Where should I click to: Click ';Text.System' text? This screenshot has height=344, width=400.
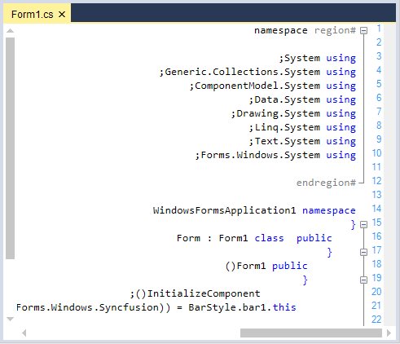284,141
